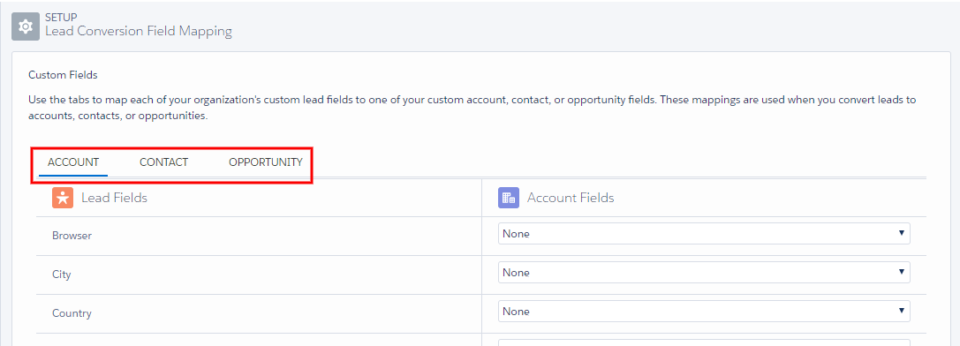The height and width of the screenshot is (346, 960).
Task: Open the partially visible dropdown below Country
Action: tap(704, 342)
